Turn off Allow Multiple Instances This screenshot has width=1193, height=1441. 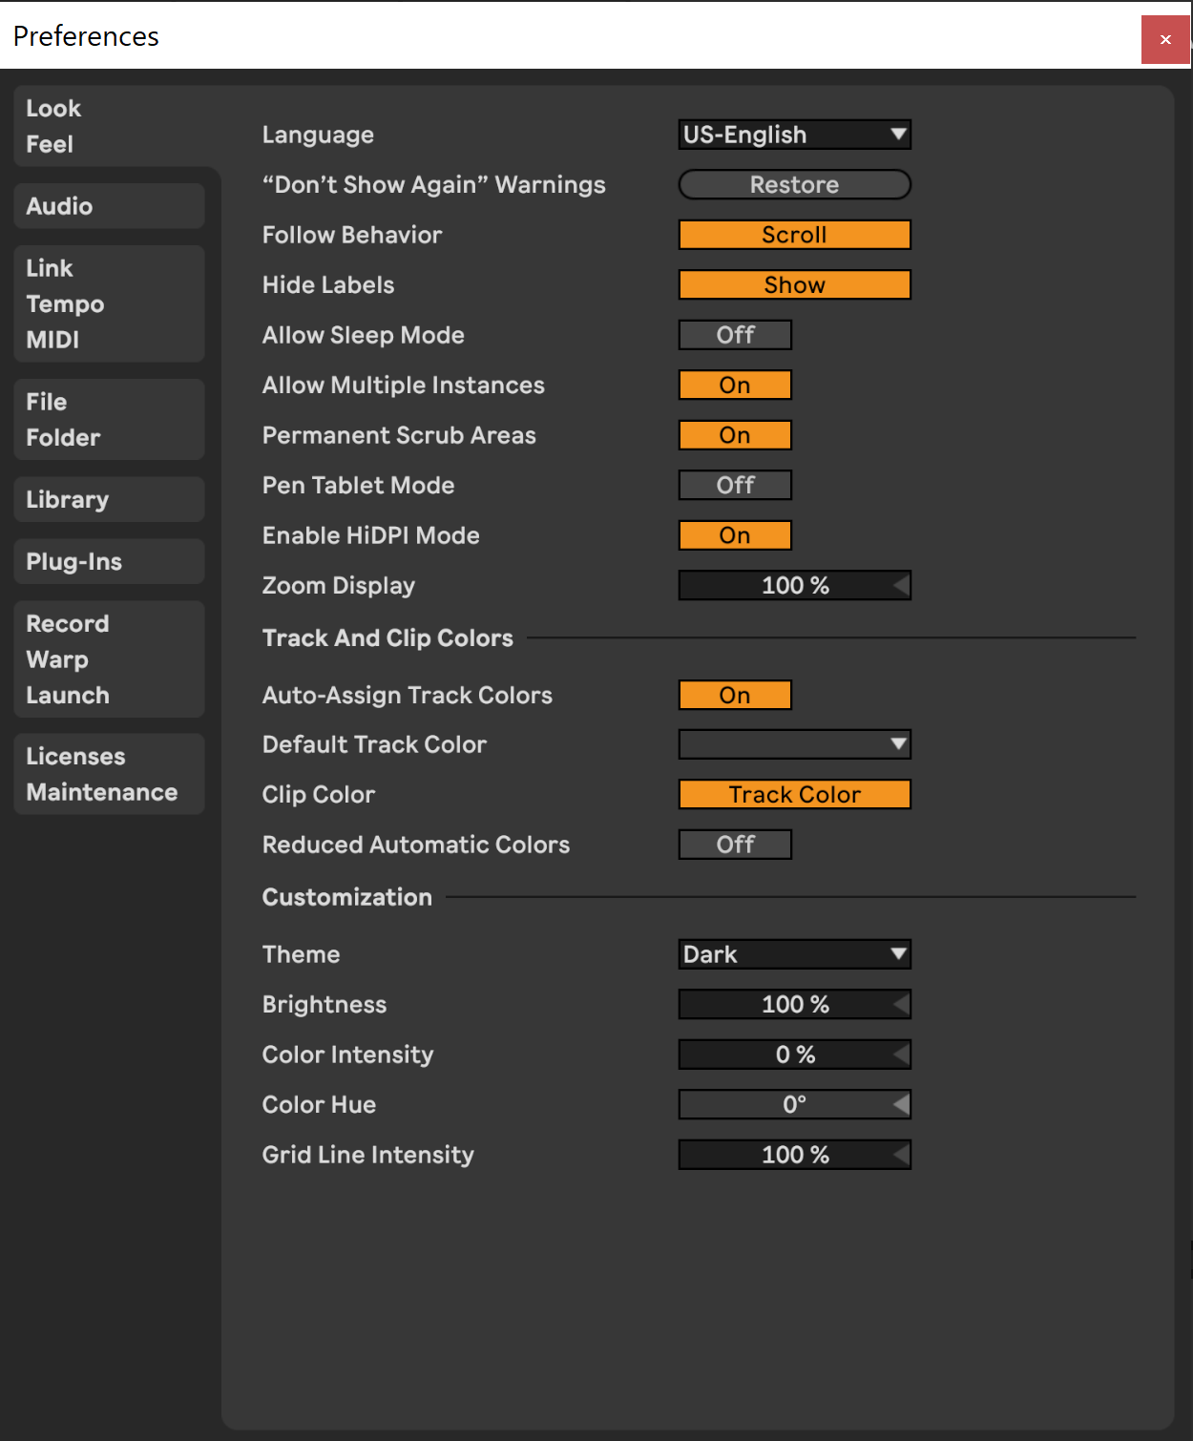pos(735,385)
